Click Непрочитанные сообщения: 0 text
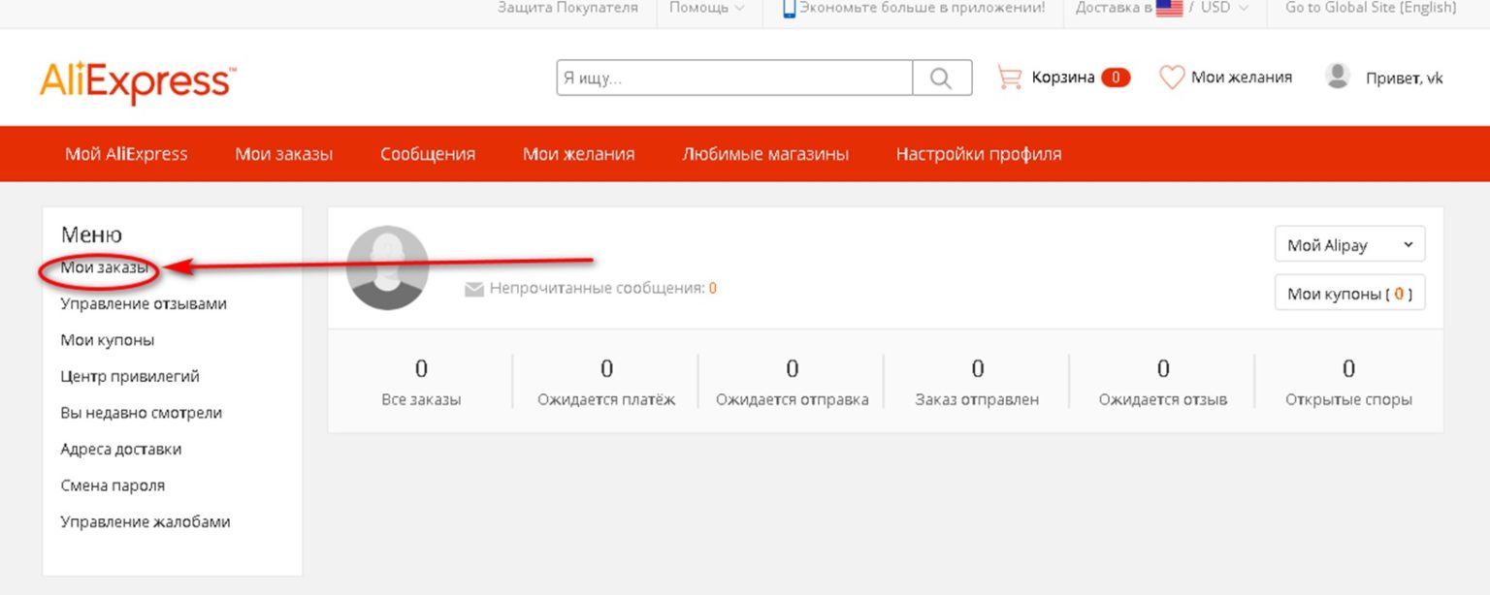The width and height of the screenshot is (1490, 595). pos(603,289)
